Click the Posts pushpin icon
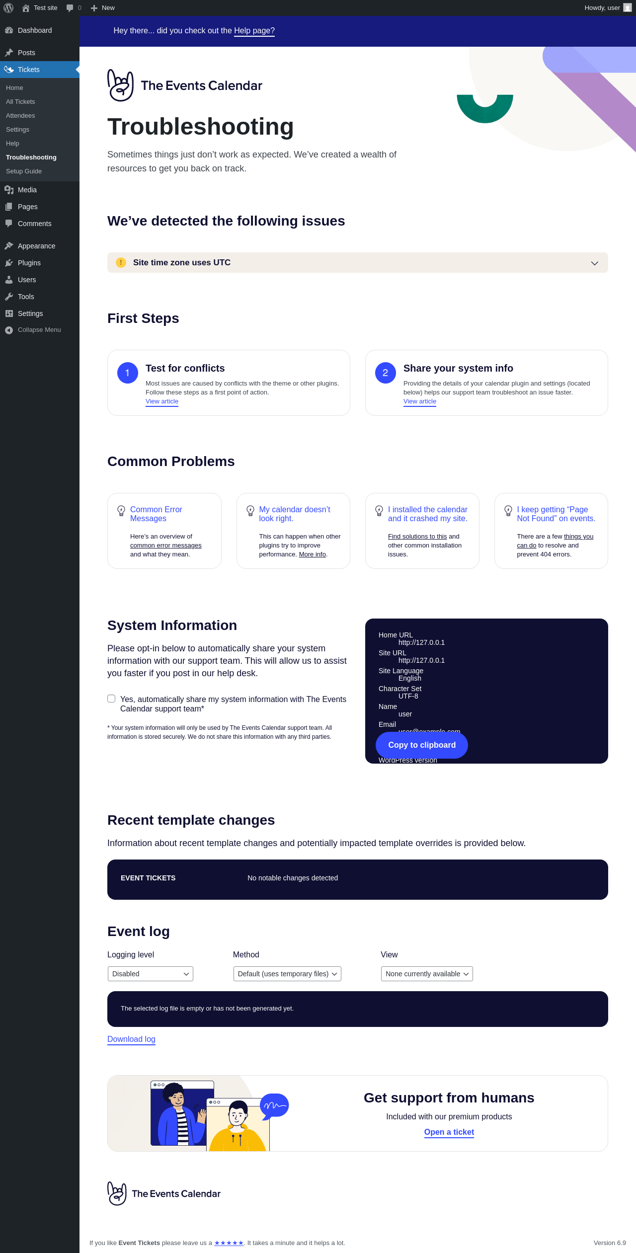 pyautogui.click(x=9, y=53)
